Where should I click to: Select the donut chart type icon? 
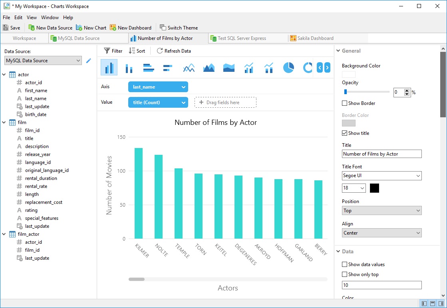[308, 68]
